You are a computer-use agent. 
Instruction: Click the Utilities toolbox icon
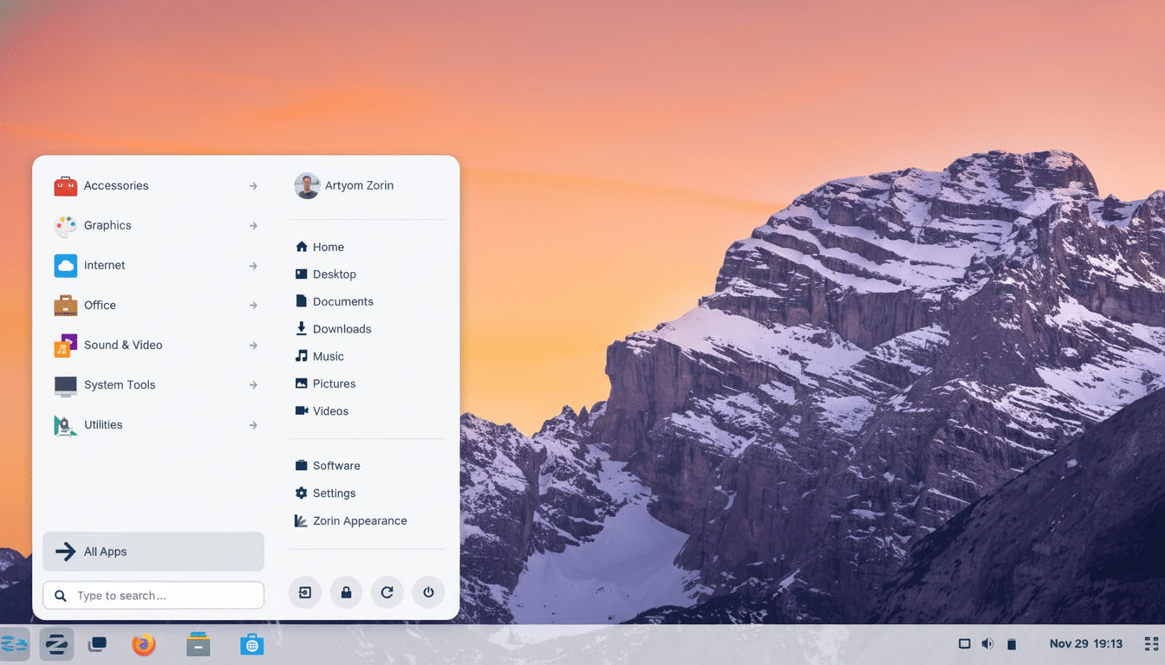pyautogui.click(x=65, y=425)
